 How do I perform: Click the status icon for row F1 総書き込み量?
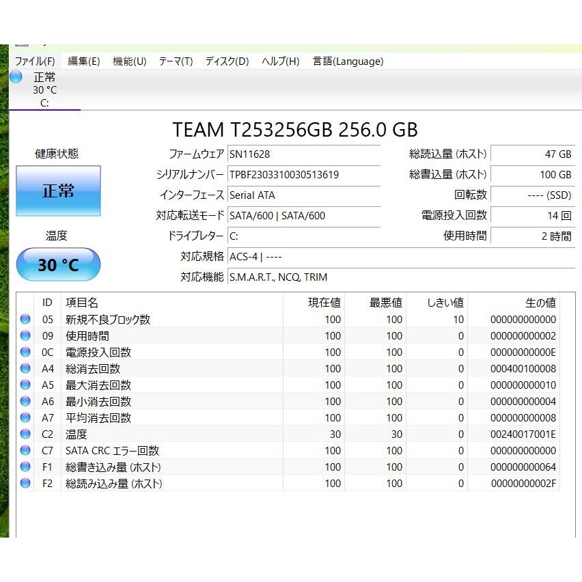25,467
